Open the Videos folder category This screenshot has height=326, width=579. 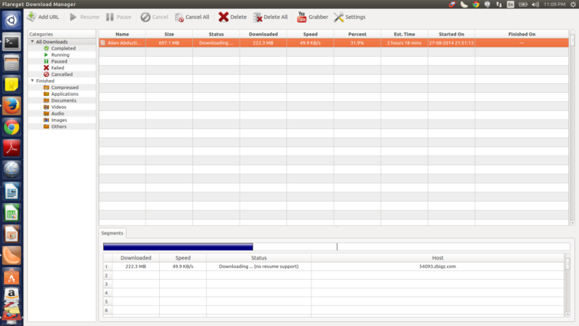[58, 107]
